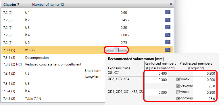This screenshot has height=105, width=219.
Task: Select the Reduced concrete tension coefficient row
Action: [53, 64]
